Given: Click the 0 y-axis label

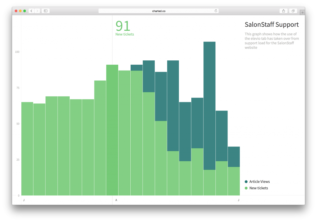Looking at the screenshot, I should (19, 195).
